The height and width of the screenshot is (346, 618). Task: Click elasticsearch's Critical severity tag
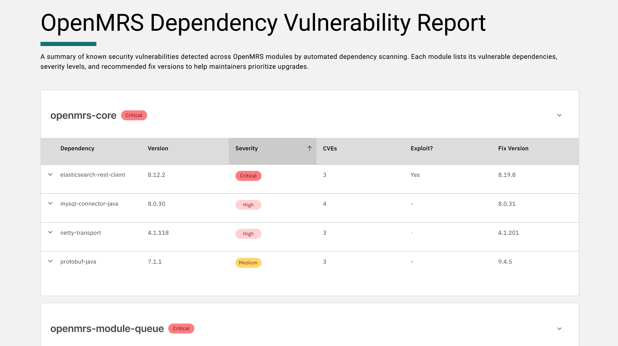[248, 176]
